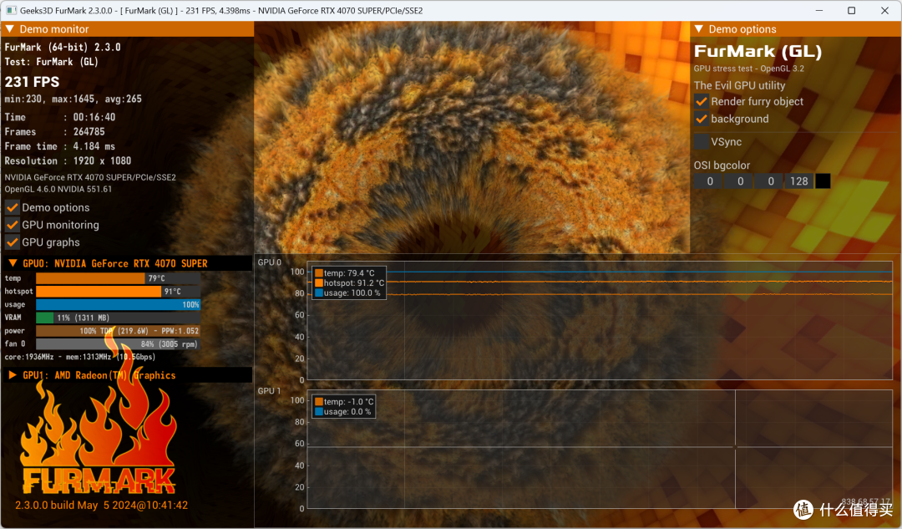Maximize the FurMark window
This screenshot has width=902, height=529.
[851, 10]
